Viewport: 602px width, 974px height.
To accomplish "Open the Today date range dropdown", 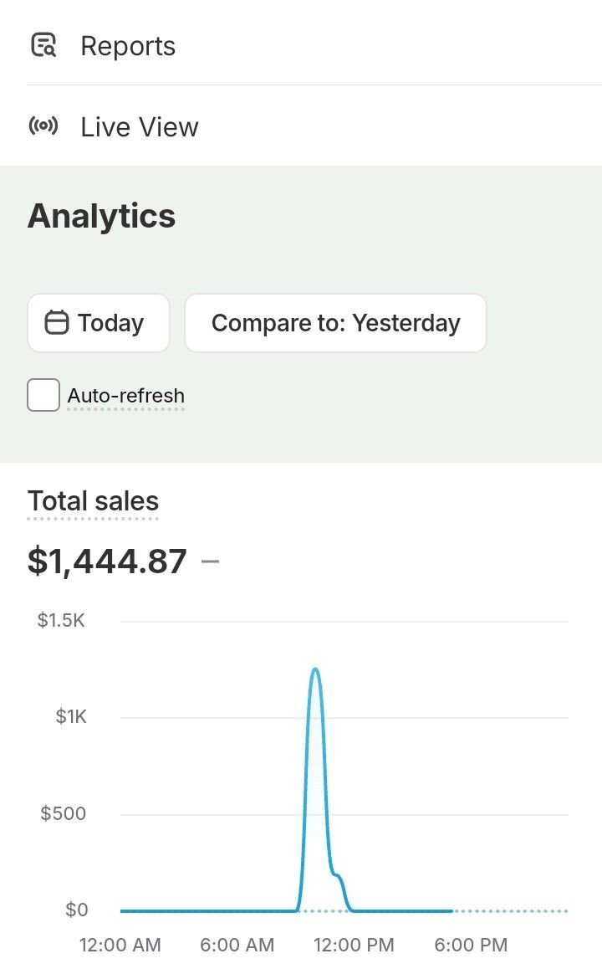I will (x=99, y=323).
